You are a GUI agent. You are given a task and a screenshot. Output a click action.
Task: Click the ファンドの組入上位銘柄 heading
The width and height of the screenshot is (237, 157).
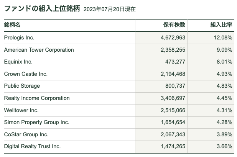point(42,8)
